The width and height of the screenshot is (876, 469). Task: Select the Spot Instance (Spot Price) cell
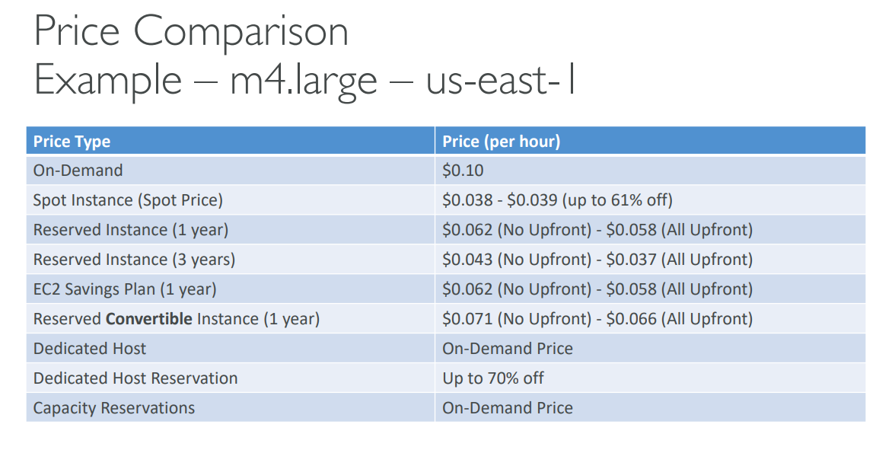(128, 200)
